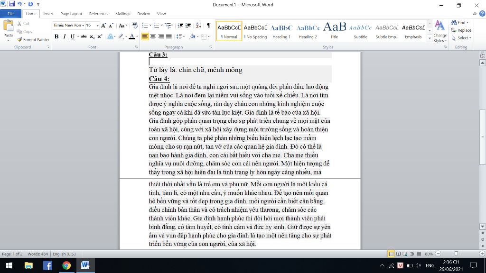This screenshot has width=486, height=273.
Task: Switch to Print Layout view
Action: 391,254
